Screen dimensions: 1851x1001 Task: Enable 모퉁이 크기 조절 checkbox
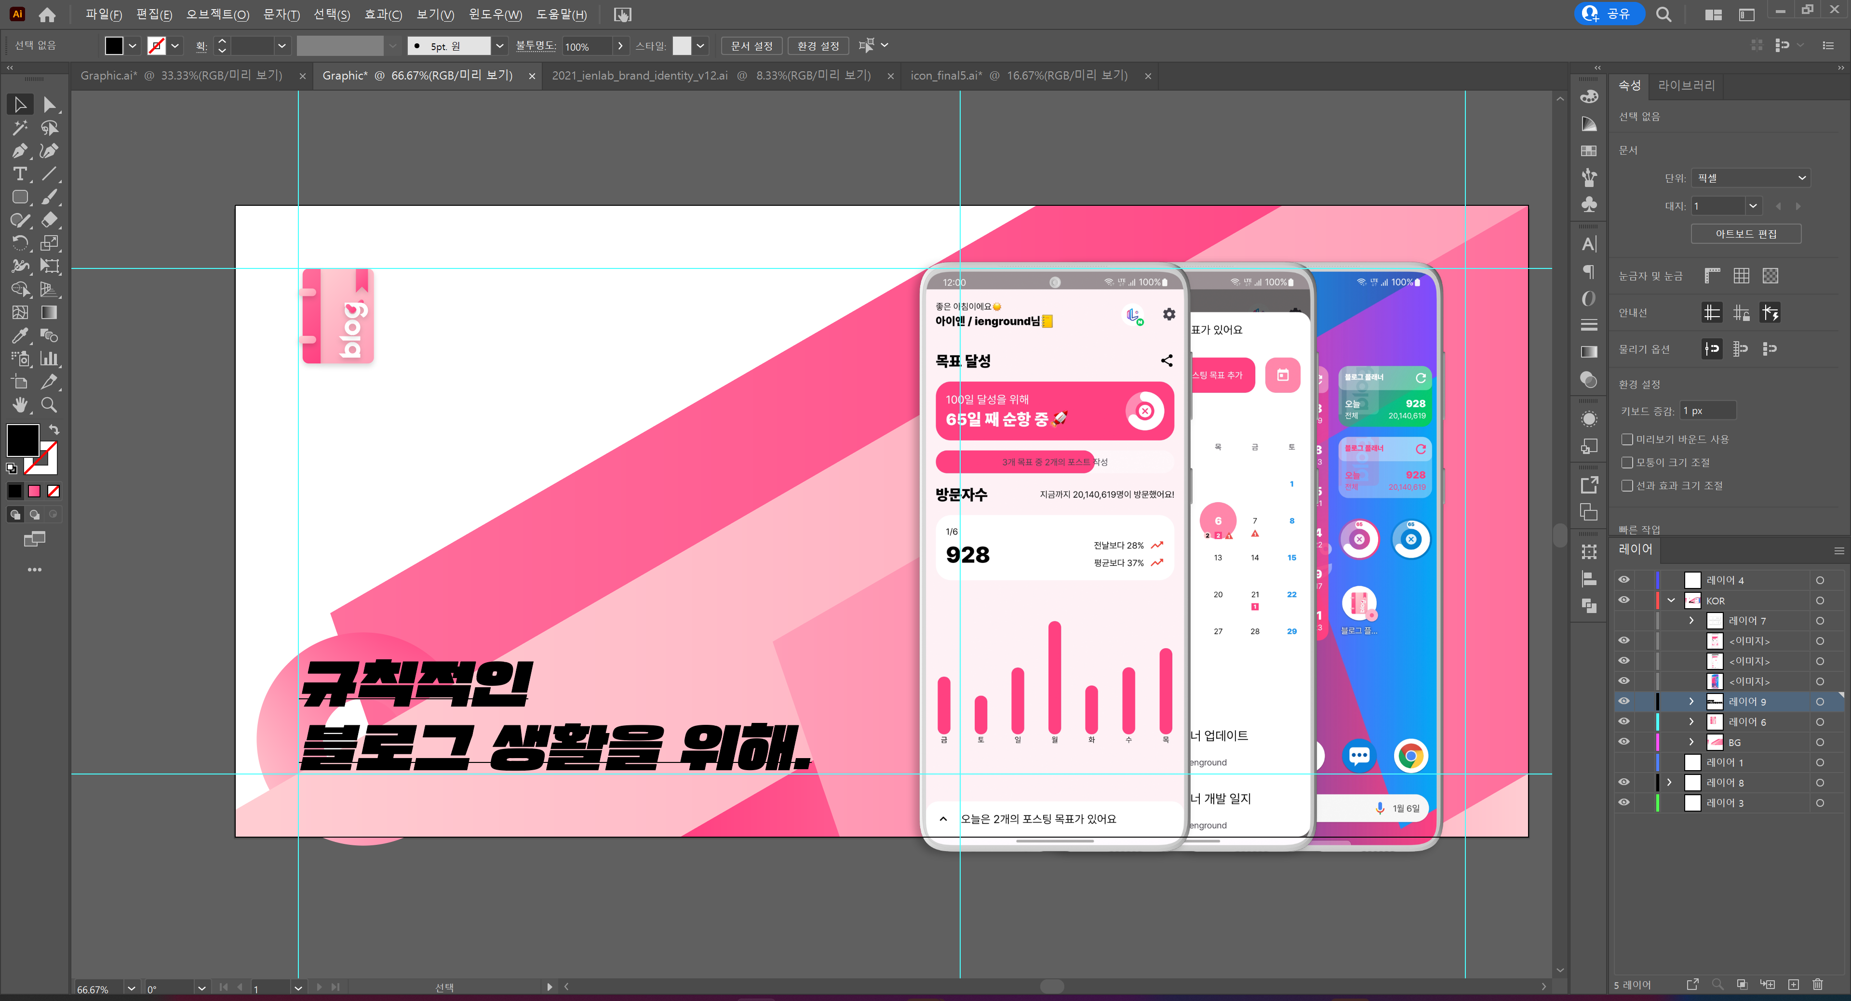click(1627, 462)
